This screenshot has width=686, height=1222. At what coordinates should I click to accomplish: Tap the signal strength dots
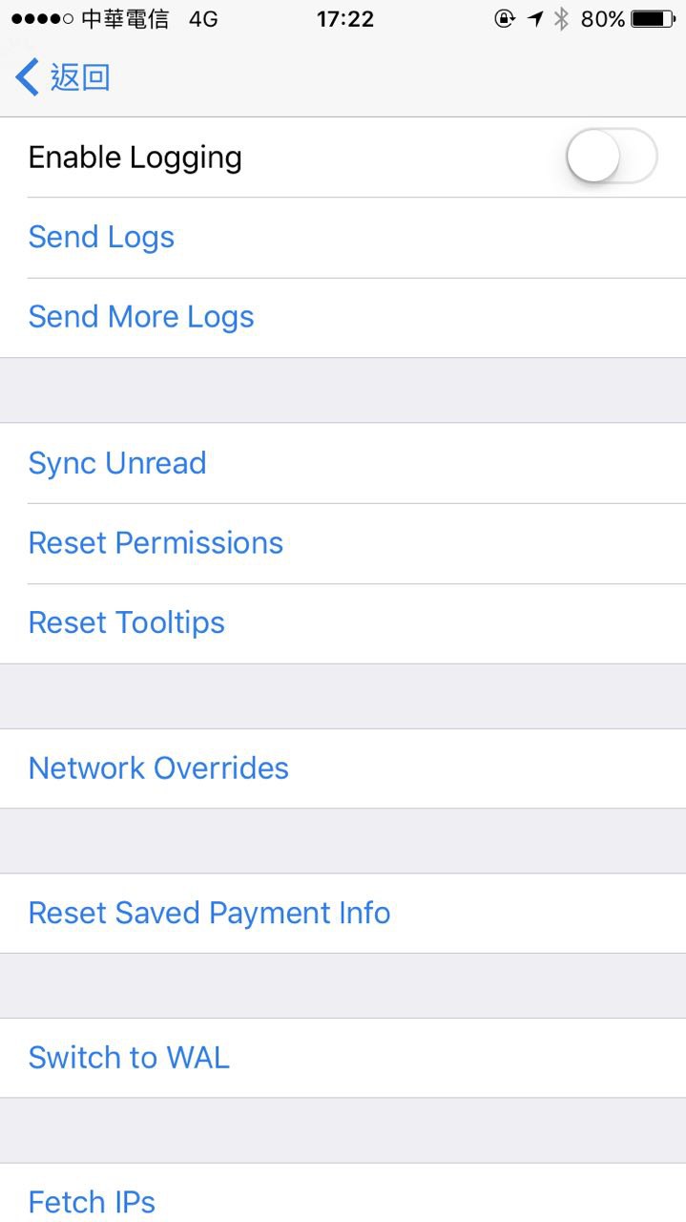[x=42, y=19]
